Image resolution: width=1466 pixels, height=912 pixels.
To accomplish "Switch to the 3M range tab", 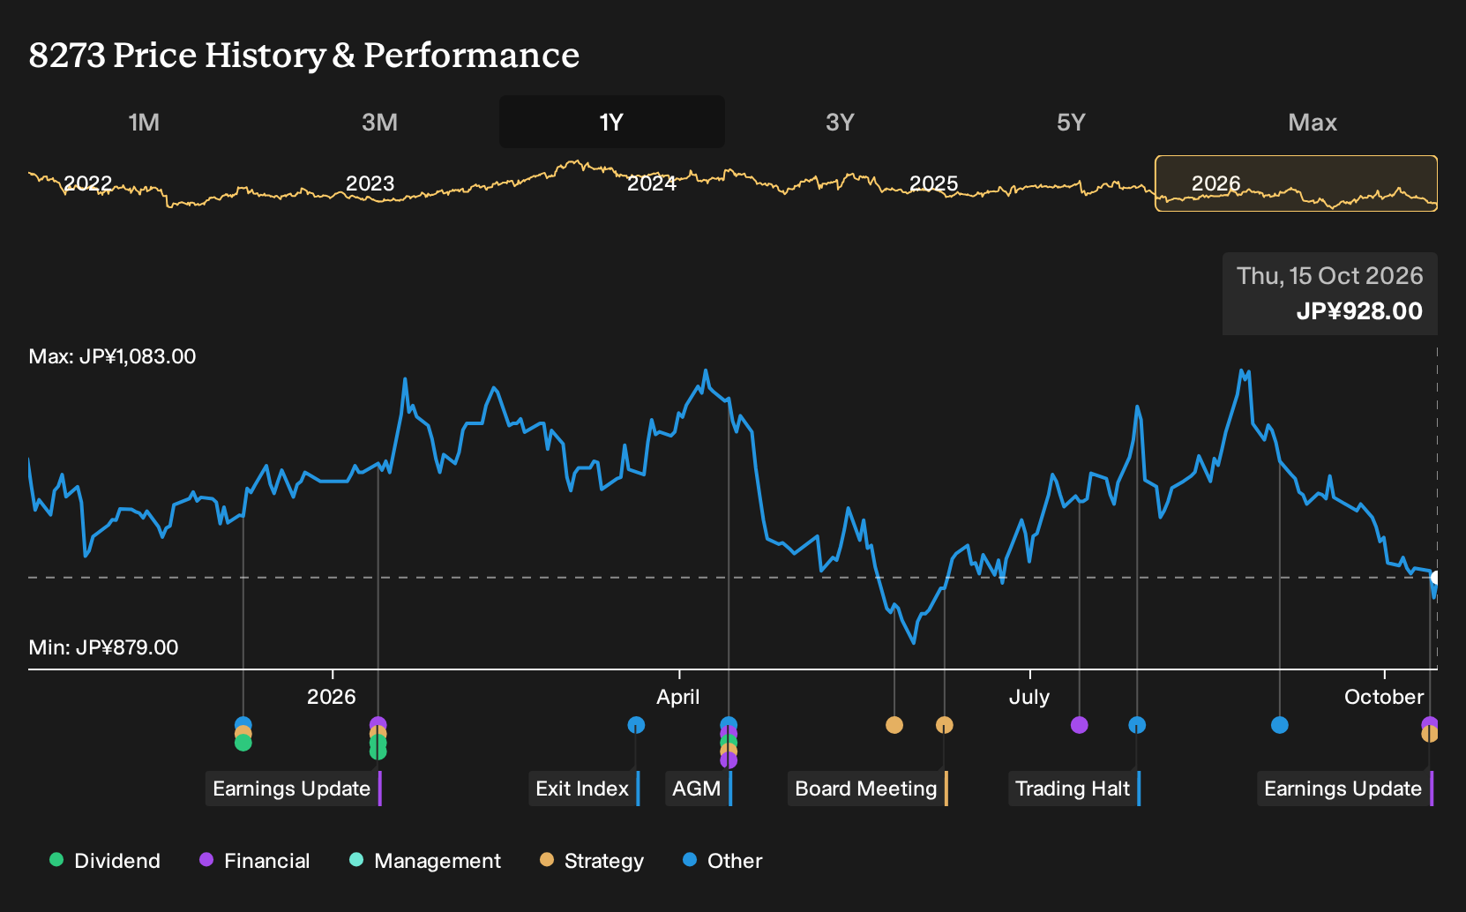I will click(379, 122).
